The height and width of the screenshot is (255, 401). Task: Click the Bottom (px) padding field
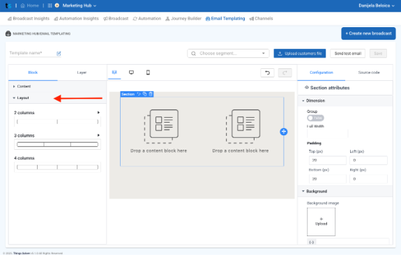pyautogui.click(x=328, y=179)
